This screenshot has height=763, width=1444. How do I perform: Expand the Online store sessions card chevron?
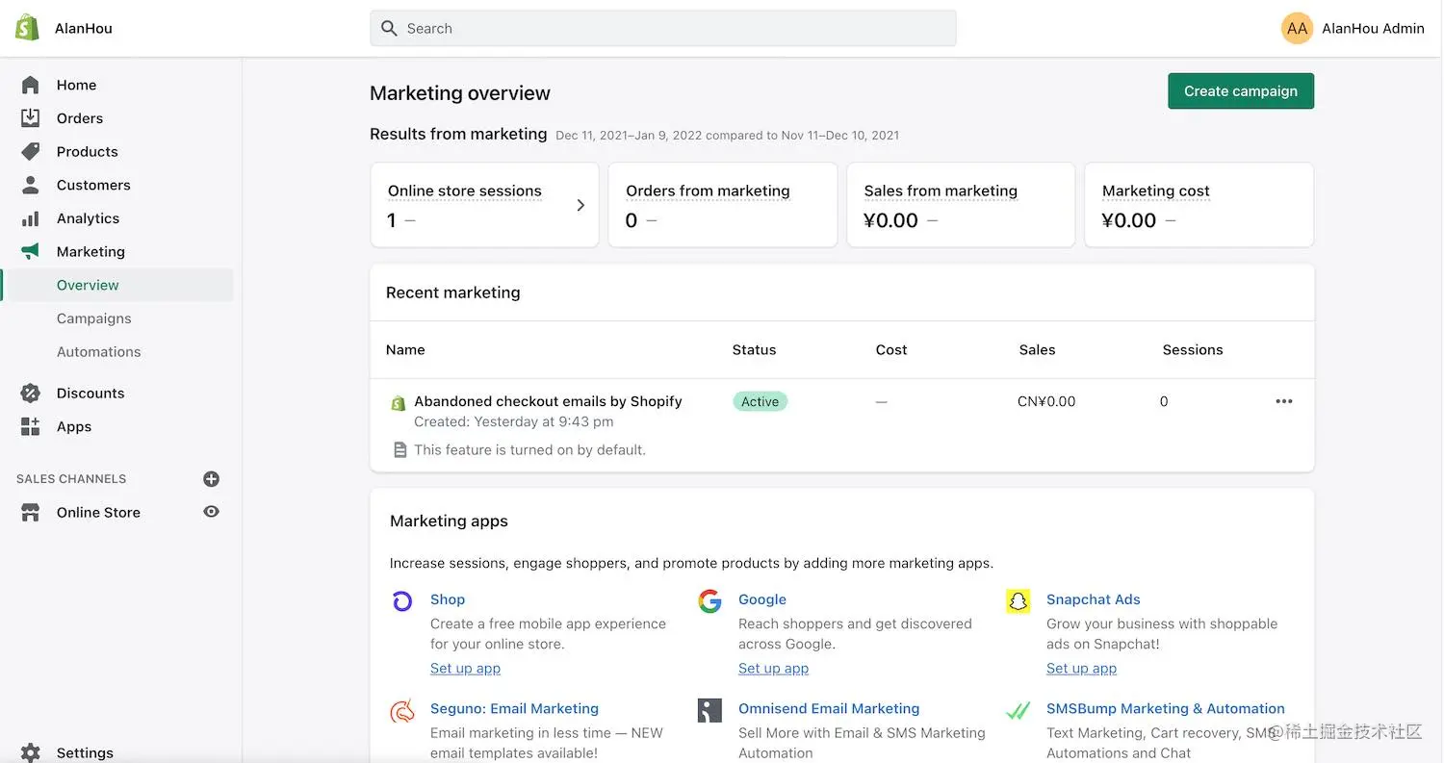tap(580, 204)
